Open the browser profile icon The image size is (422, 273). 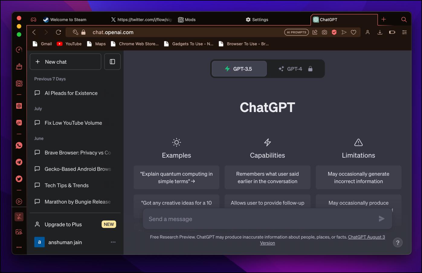pos(368,32)
